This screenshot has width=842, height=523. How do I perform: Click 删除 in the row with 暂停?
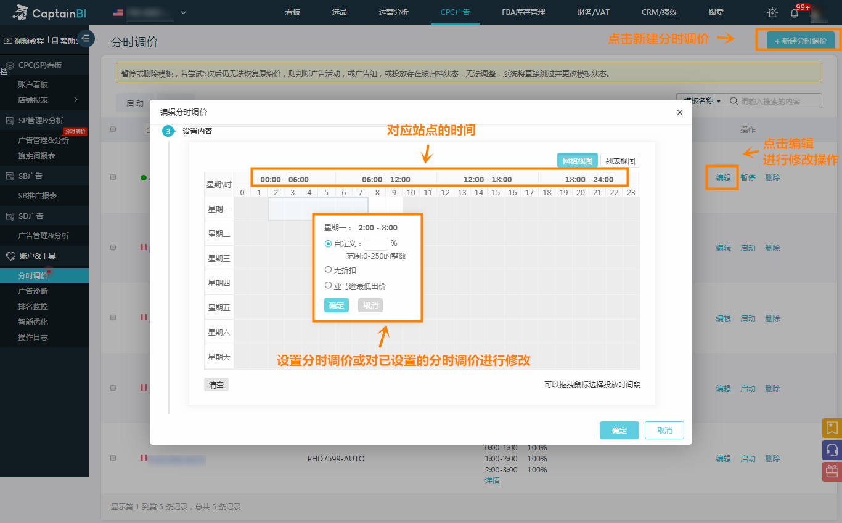(772, 178)
